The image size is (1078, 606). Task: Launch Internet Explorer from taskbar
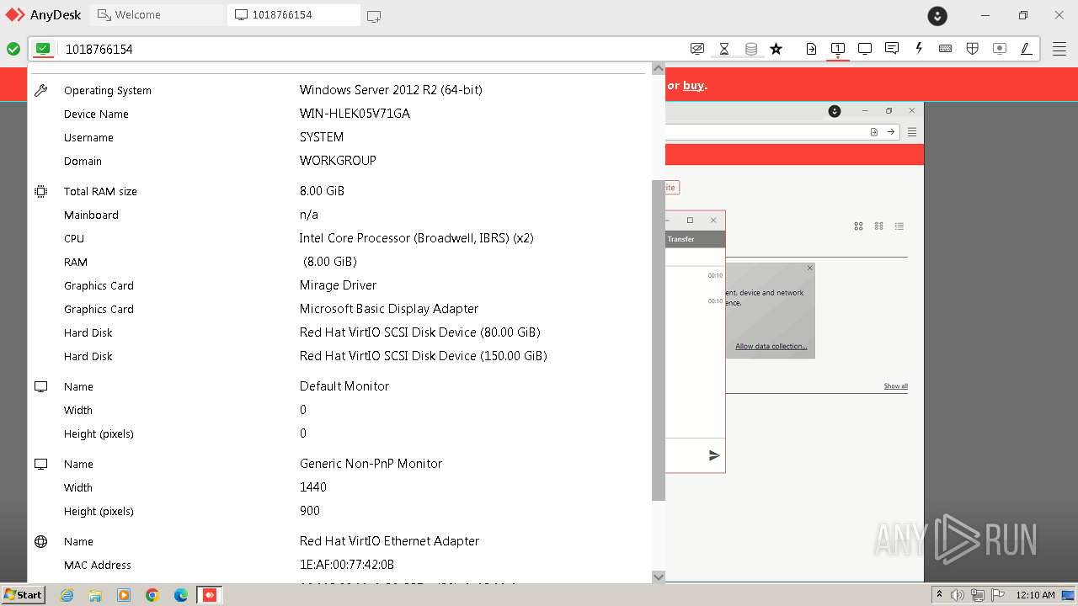(67, 595)
